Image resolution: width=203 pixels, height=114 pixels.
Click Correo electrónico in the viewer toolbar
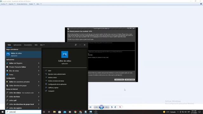[x=22, y=4]
